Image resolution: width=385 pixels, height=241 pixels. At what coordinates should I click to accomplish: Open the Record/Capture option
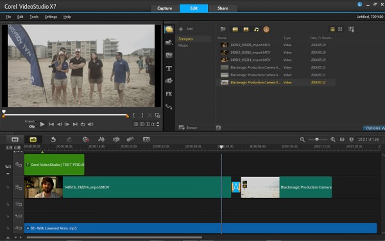[x=85, y=140]
